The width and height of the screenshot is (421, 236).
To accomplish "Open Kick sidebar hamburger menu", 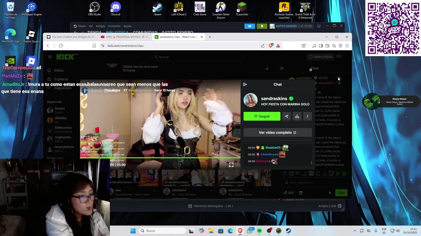I will coord(50,57).
